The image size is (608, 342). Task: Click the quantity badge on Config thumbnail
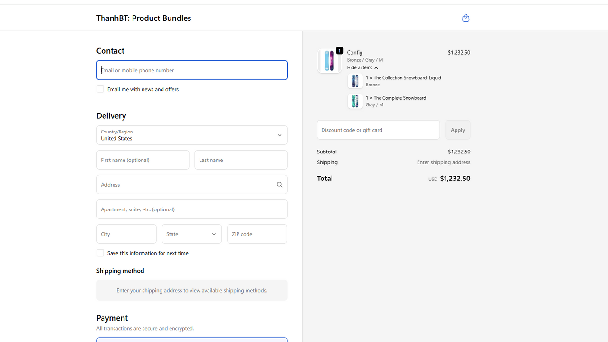(x=339, y=50)
